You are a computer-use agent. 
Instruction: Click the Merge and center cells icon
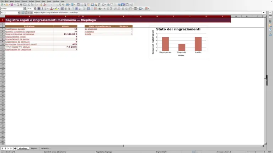(x=89, y=8)
